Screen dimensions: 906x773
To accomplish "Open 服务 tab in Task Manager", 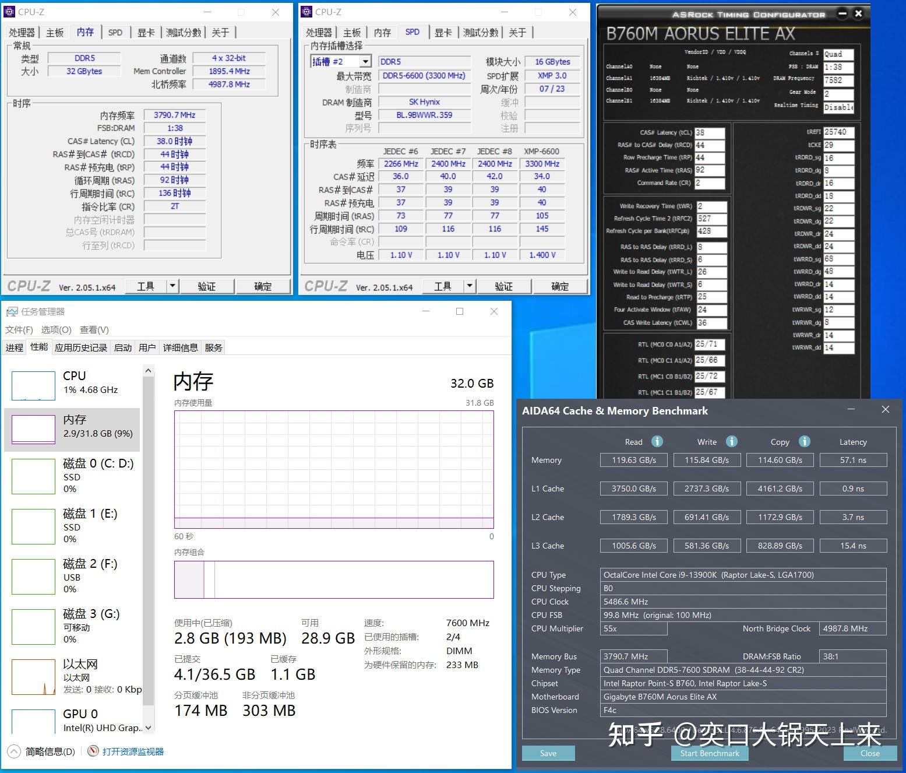I will 213,347.
